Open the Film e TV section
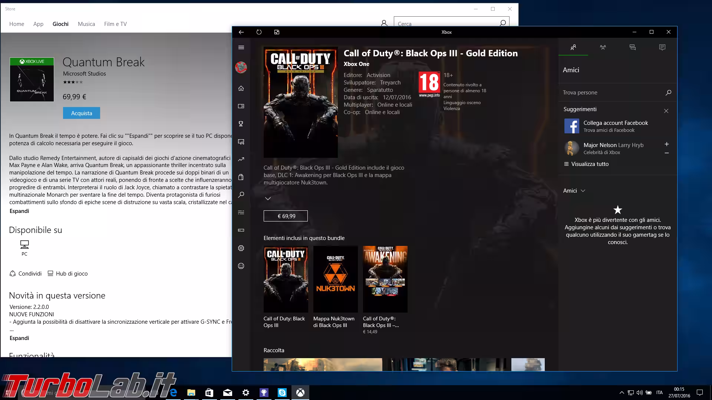The image size is (712, 400). [115, 24]
